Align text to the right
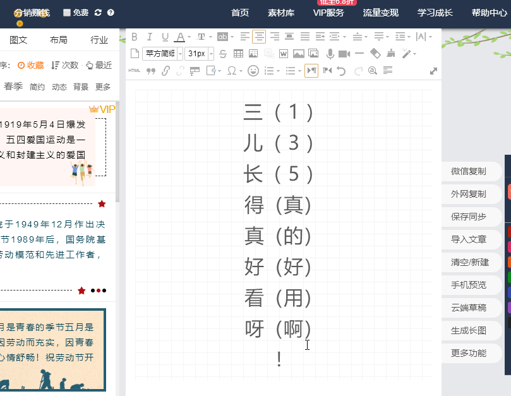This screenshot has width=511, height=396. click(274, 37)
